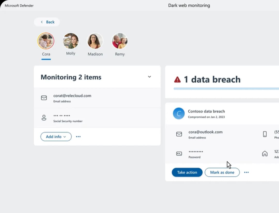Click the Email address label under corat@relecloud.com
The height and width of the screenshot is (213, 279).
click(62, 101)
